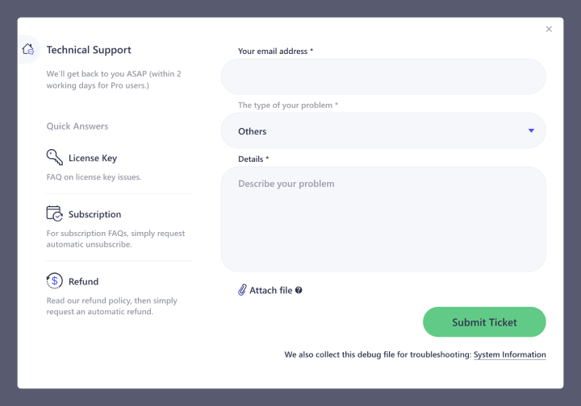Click the License Key key icon
The width and height of the screenshot is (581, 406).
coord(54,158)
